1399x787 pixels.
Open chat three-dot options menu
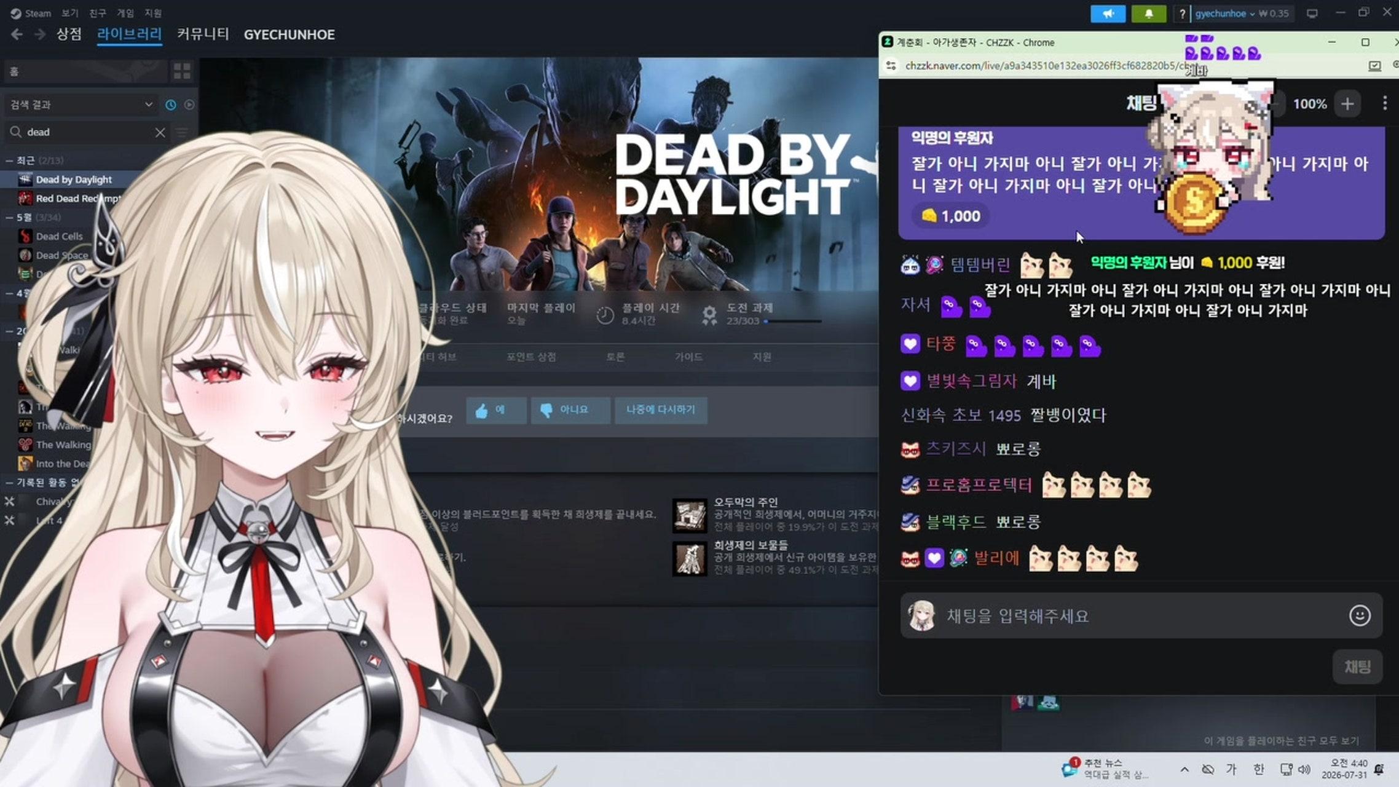(x=1384, y=103)
